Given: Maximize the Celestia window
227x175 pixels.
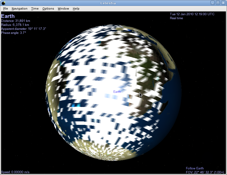Looking at the screenshot, I should tap(218, 3).
